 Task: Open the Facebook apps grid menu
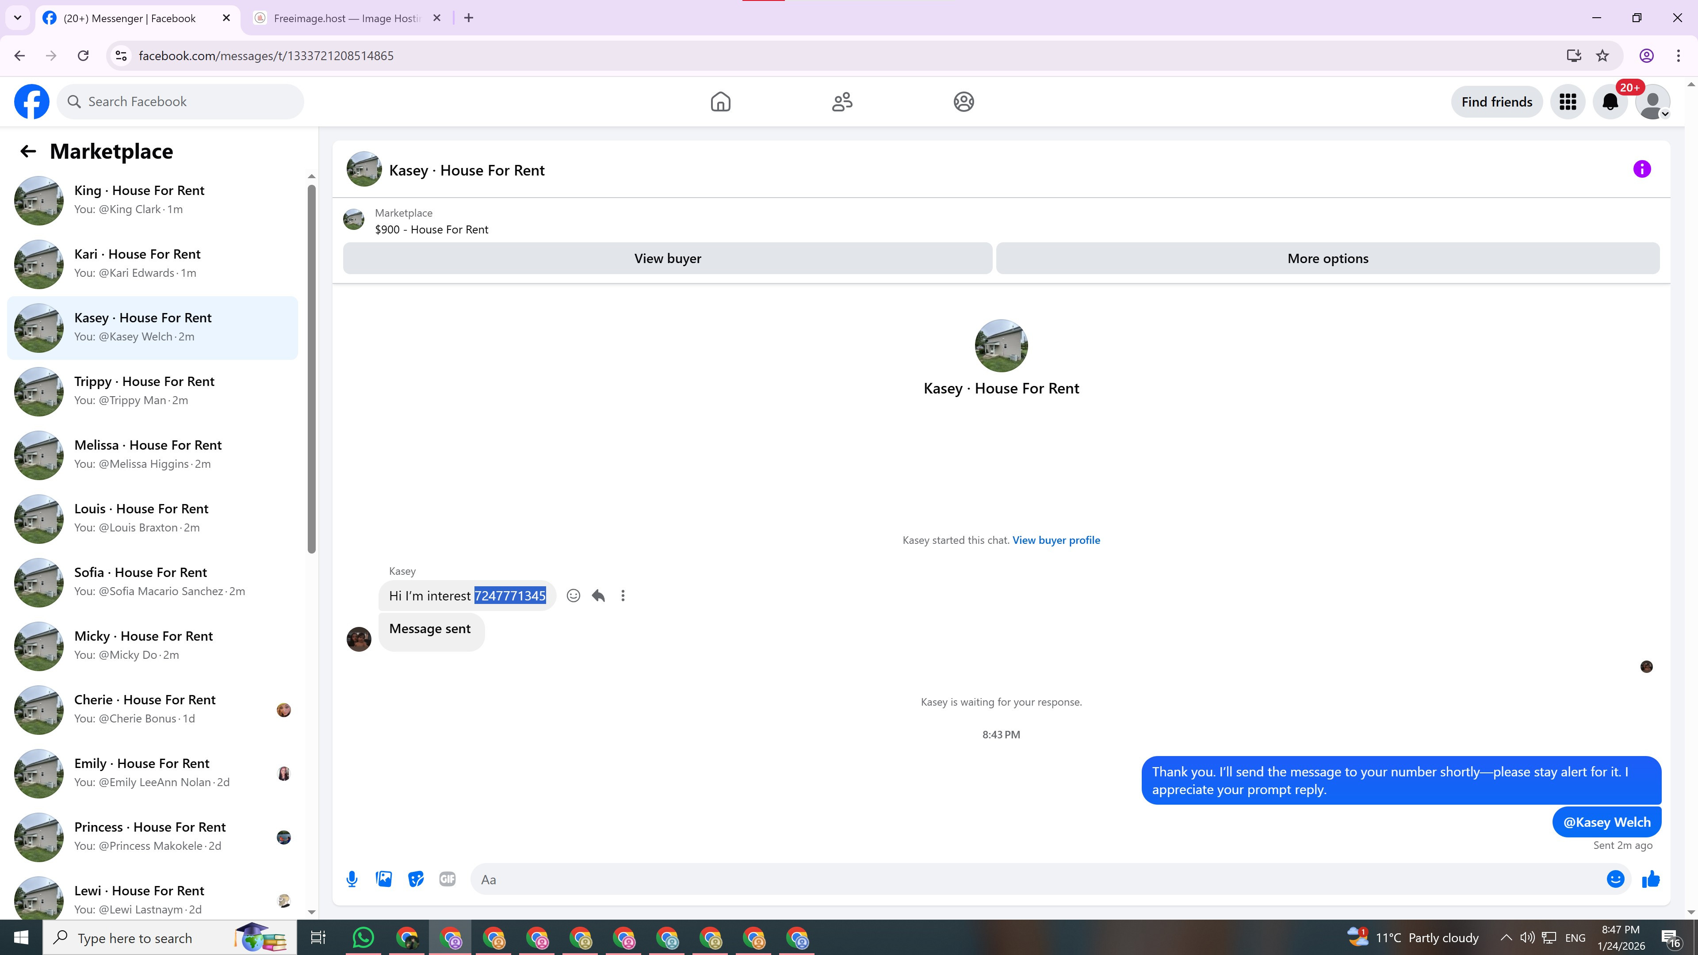[1568, 102]
